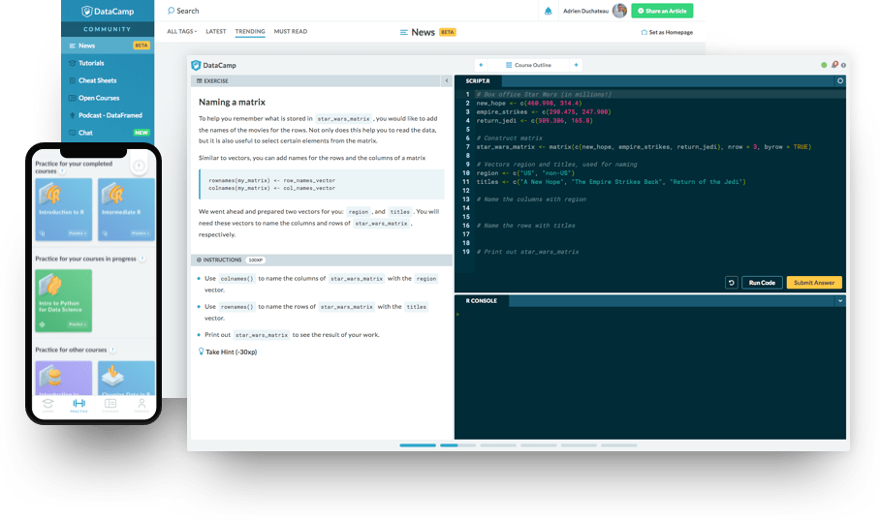Click the round icon at phone top right
Viewport: 881px width, 520px height.
pyautogui.click(x=139, y=166)
